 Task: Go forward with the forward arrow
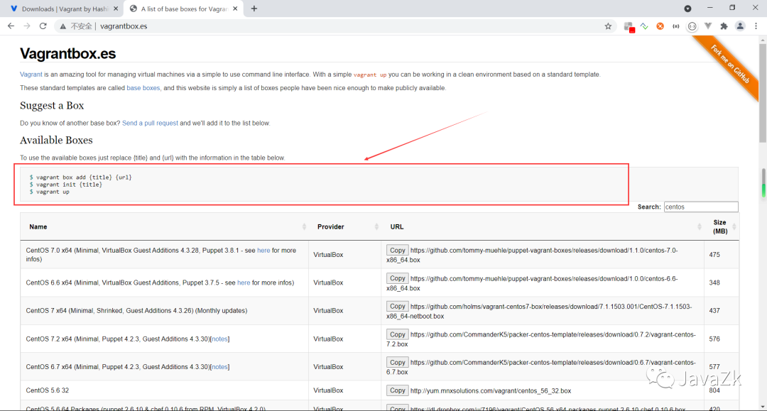pos(27,26)
